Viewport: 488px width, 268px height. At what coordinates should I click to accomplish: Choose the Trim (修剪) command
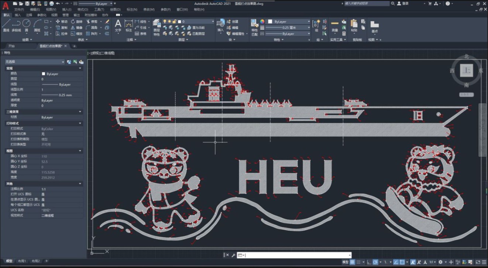coord(92,21)
